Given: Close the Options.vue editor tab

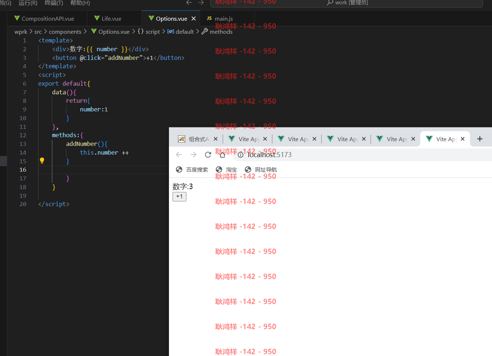Looking at the screenshot, I should click(x=194, y=19).
